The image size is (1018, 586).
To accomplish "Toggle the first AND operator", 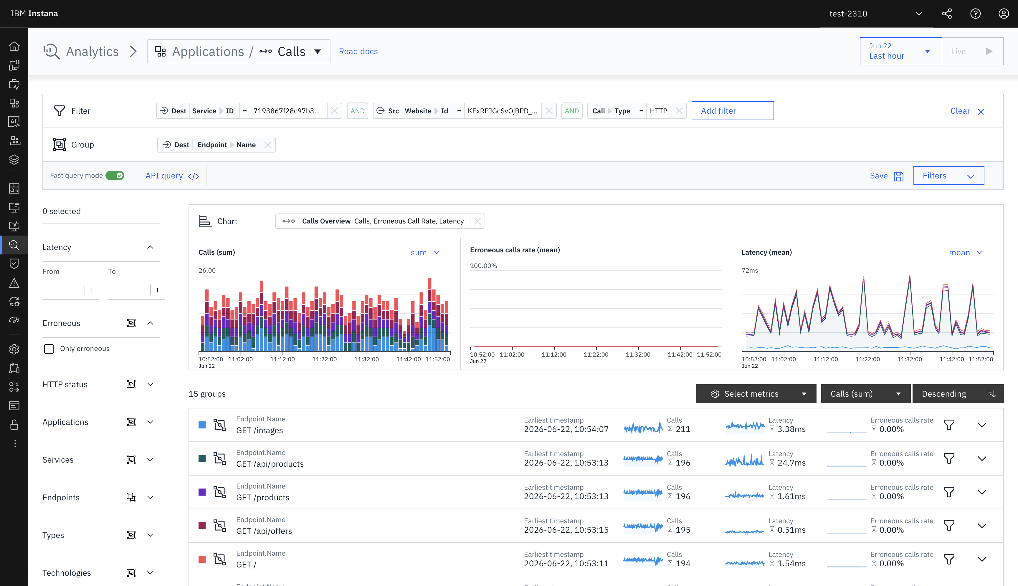I will (357, 111).
